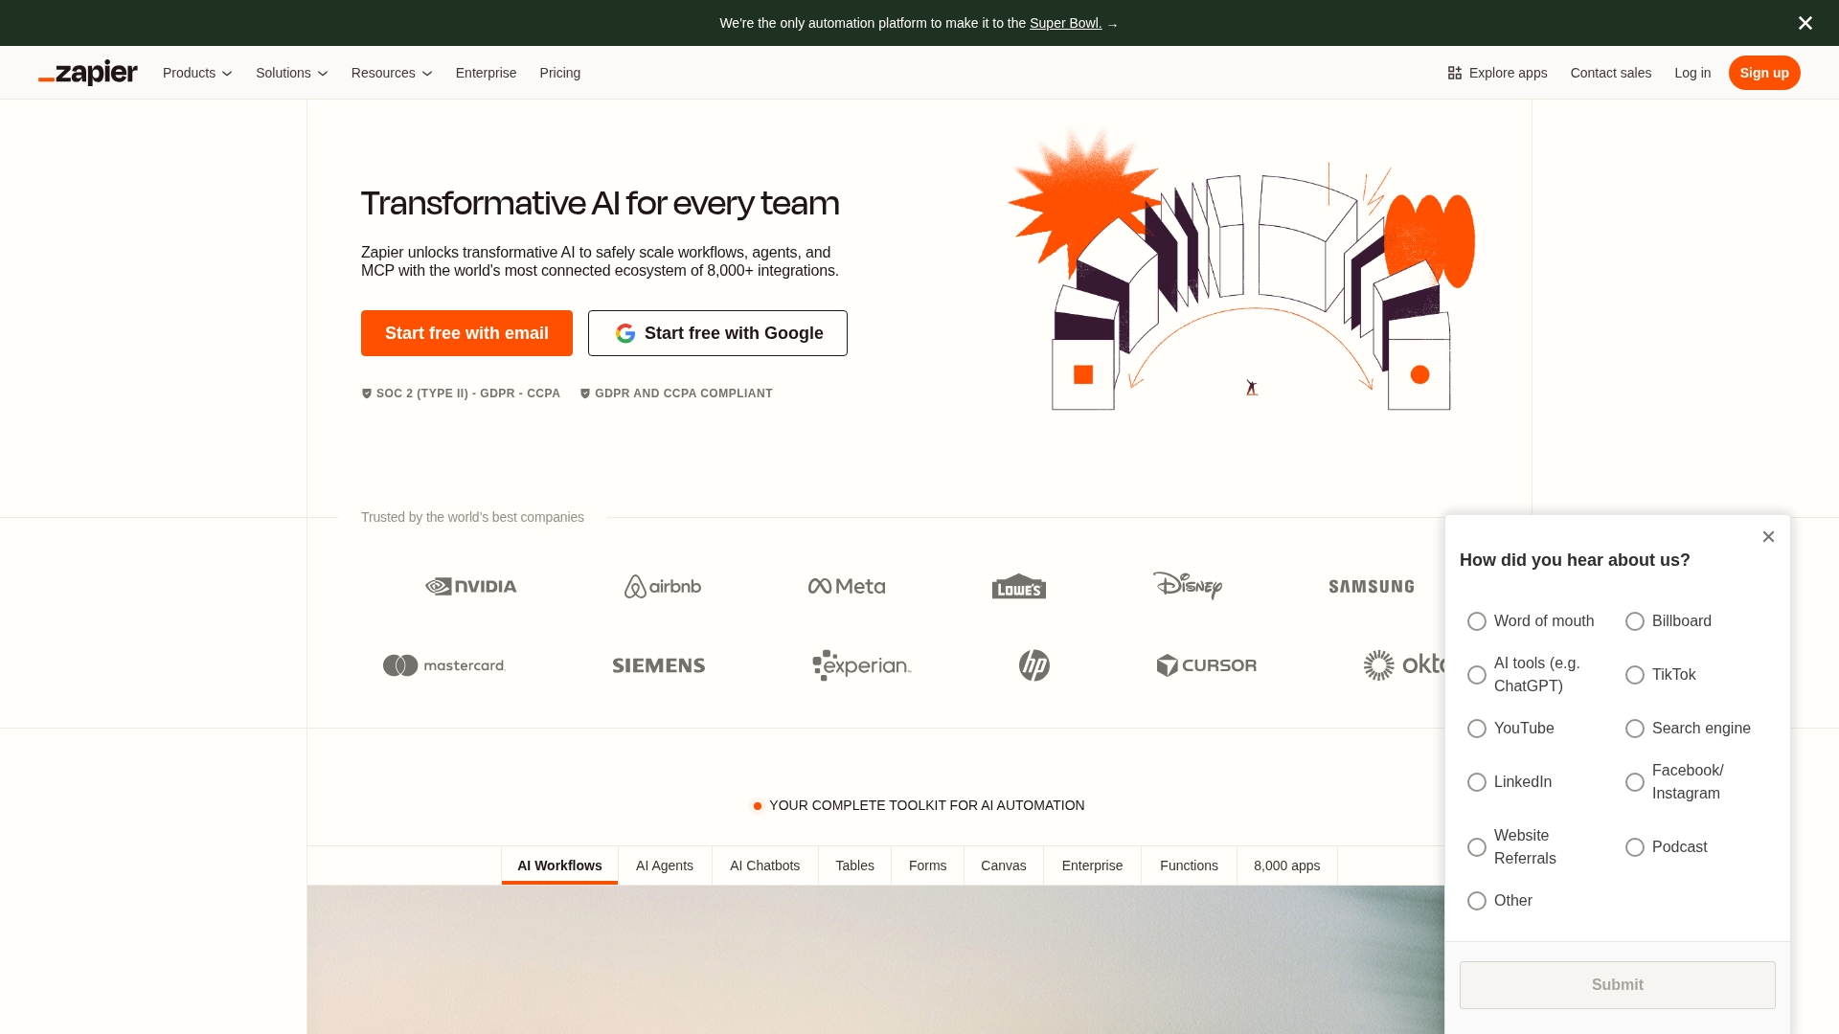The image size is (1839, 1034).
Task: Click the Zapier logo
Action: point(87,73)
